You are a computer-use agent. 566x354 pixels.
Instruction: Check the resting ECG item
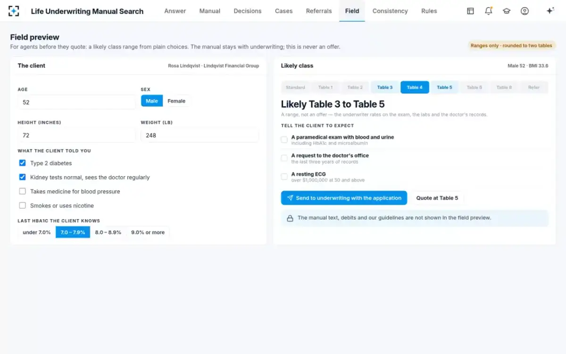284,177
